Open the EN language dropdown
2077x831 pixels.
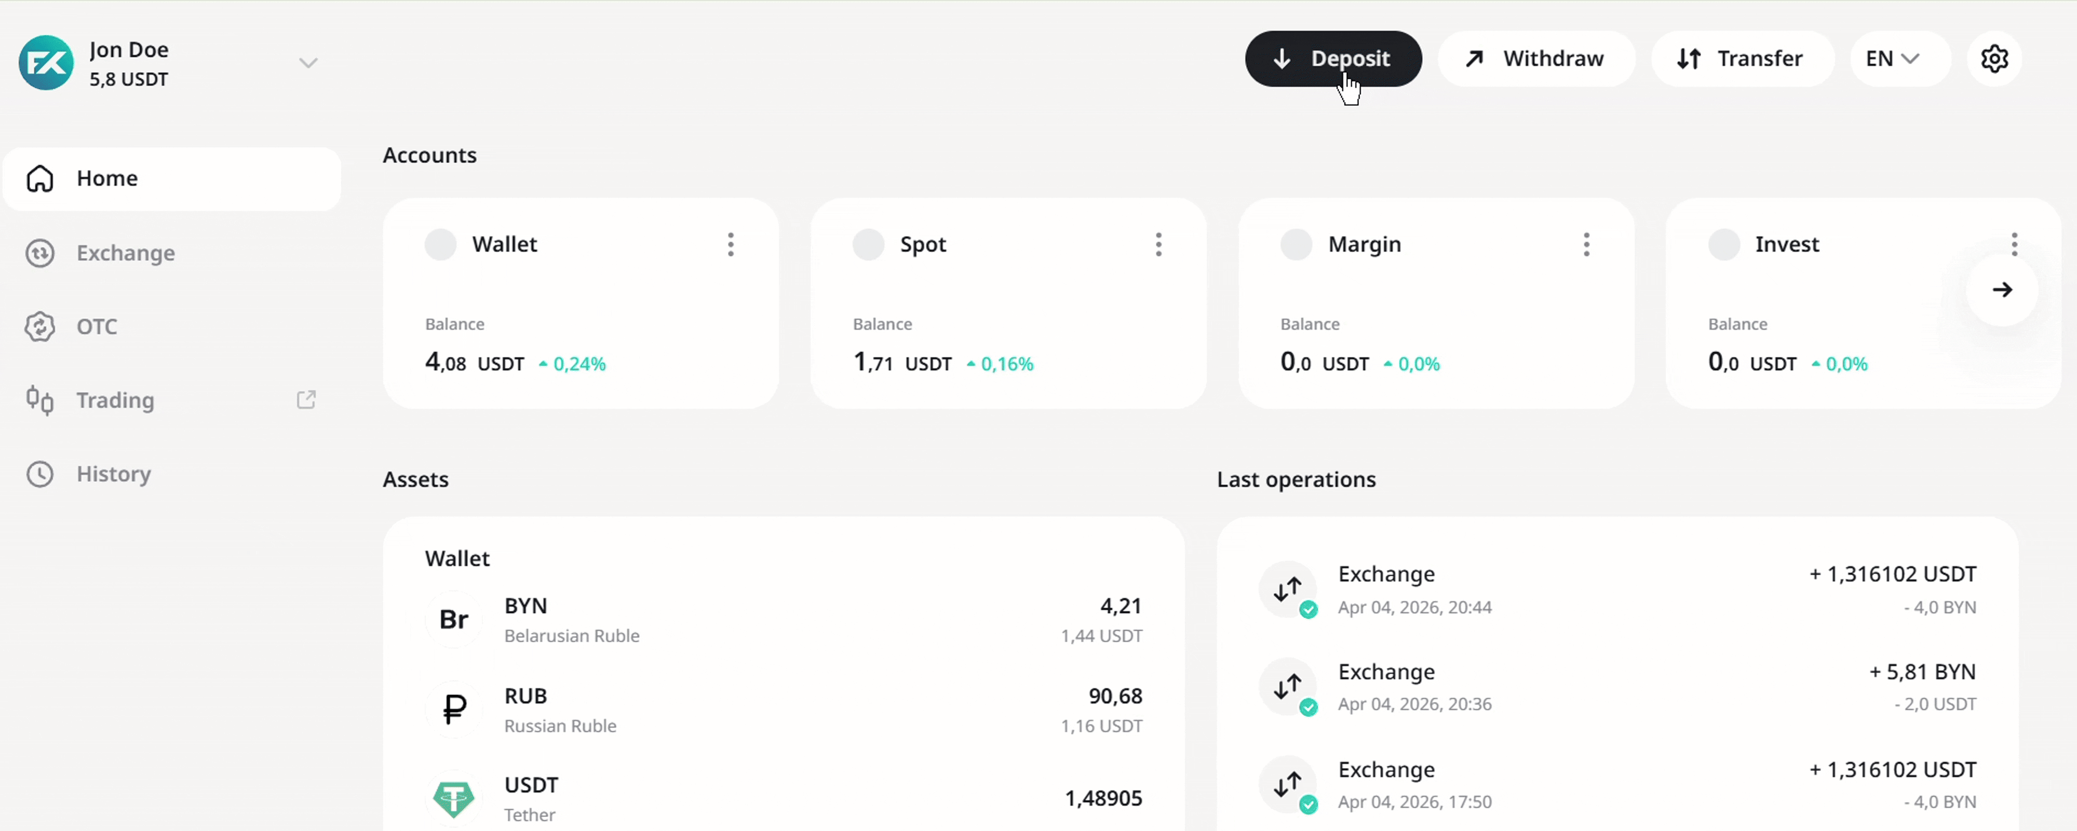[1892, 59]
